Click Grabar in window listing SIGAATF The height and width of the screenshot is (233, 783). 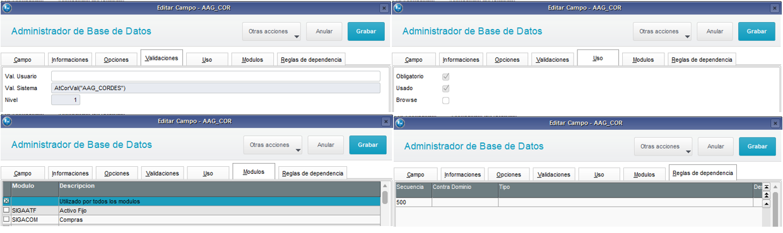pyautogui.click(x=368, y=145)
